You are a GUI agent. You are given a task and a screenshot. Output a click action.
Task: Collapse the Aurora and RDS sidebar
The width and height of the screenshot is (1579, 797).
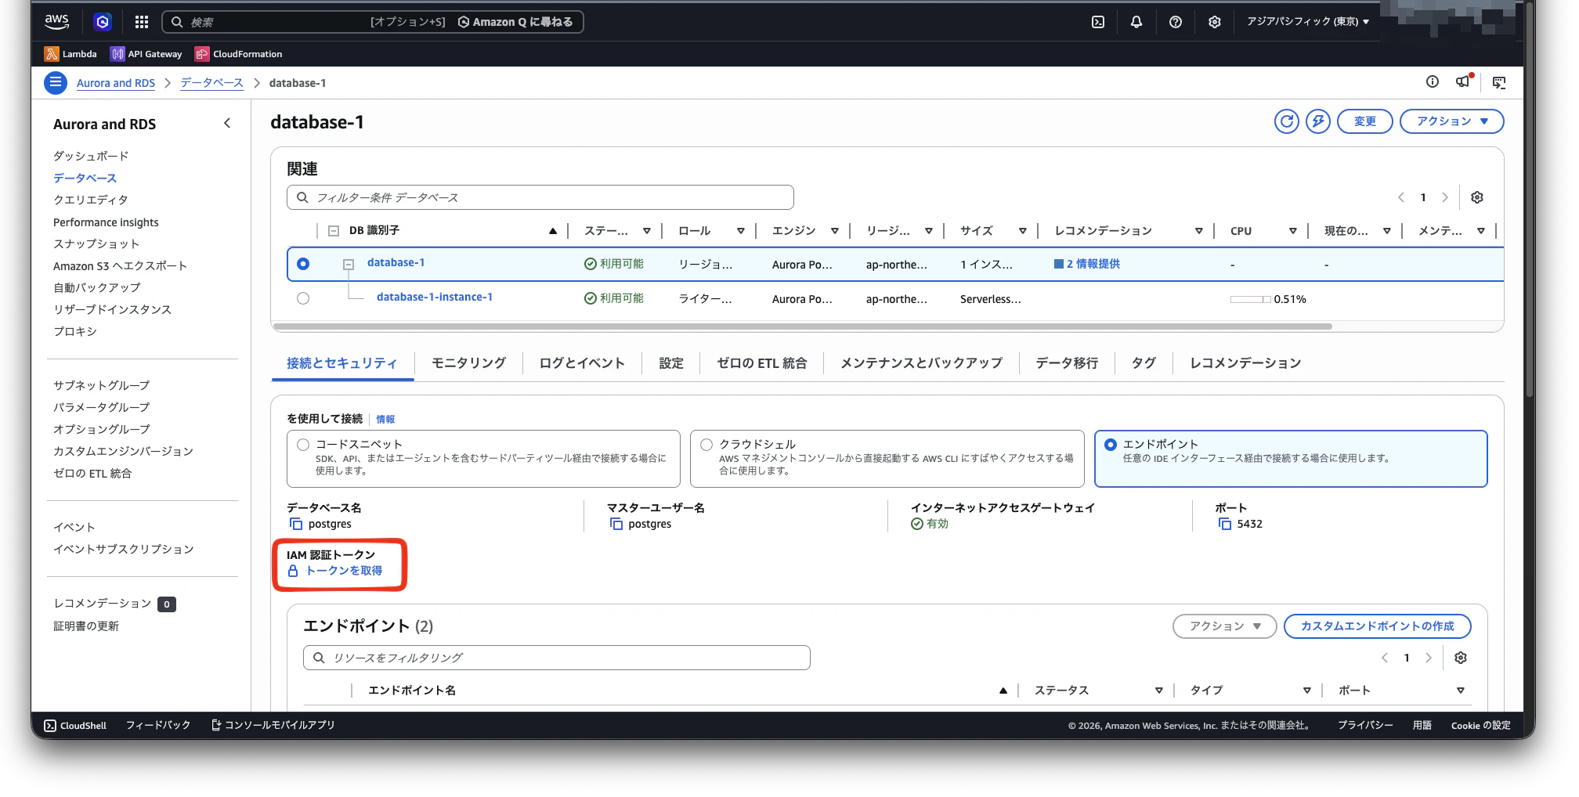(227, 123)
